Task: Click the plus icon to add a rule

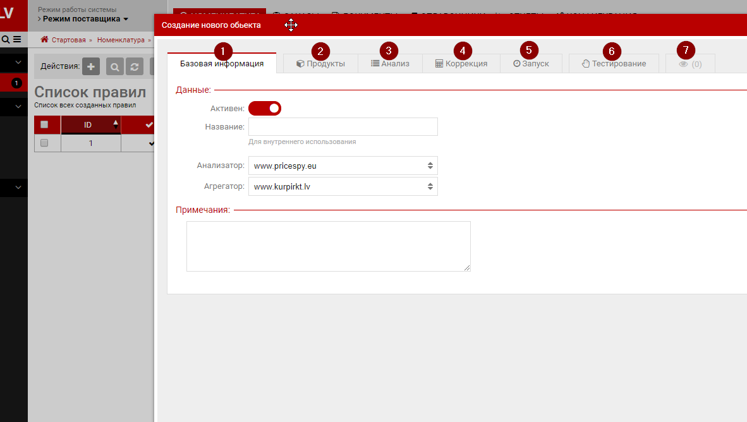Action: tap(91, 66)
